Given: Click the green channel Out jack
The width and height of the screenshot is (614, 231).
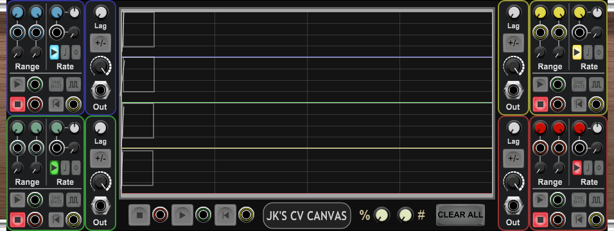Looking at the screenshot, I should point(100,206).
